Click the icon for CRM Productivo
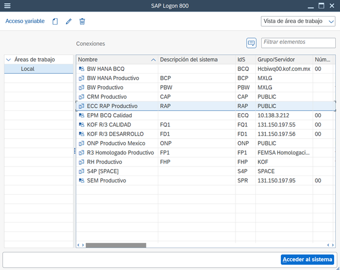This screenshot has height=270, width=340. coord(82,97)
